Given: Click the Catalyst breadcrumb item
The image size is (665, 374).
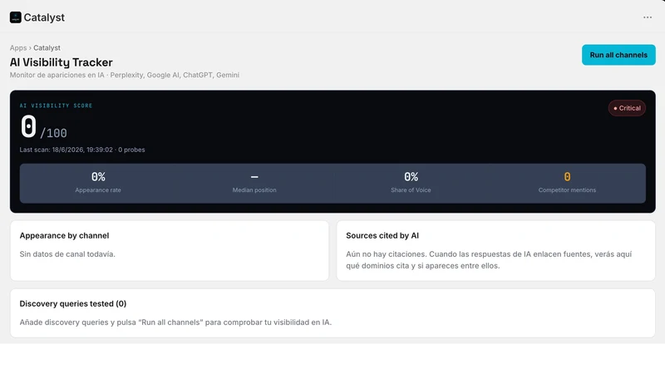Looking at the screenshot, I should pos(47,48).
